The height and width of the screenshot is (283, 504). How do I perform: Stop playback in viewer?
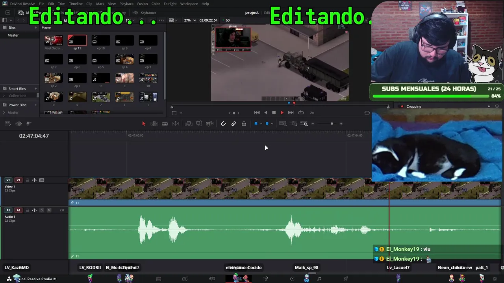[274, 113]
